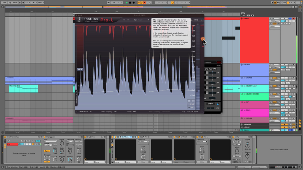
Task: Click the Utility Width knob
Action: (237, 151)
